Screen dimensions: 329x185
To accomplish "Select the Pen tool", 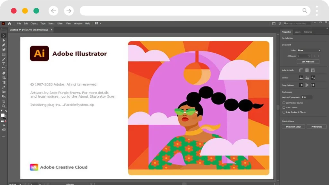I will click(4, 45).
